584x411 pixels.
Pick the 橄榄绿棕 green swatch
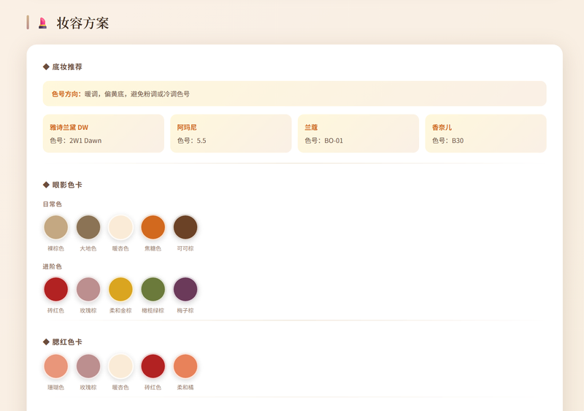[153, 289]
